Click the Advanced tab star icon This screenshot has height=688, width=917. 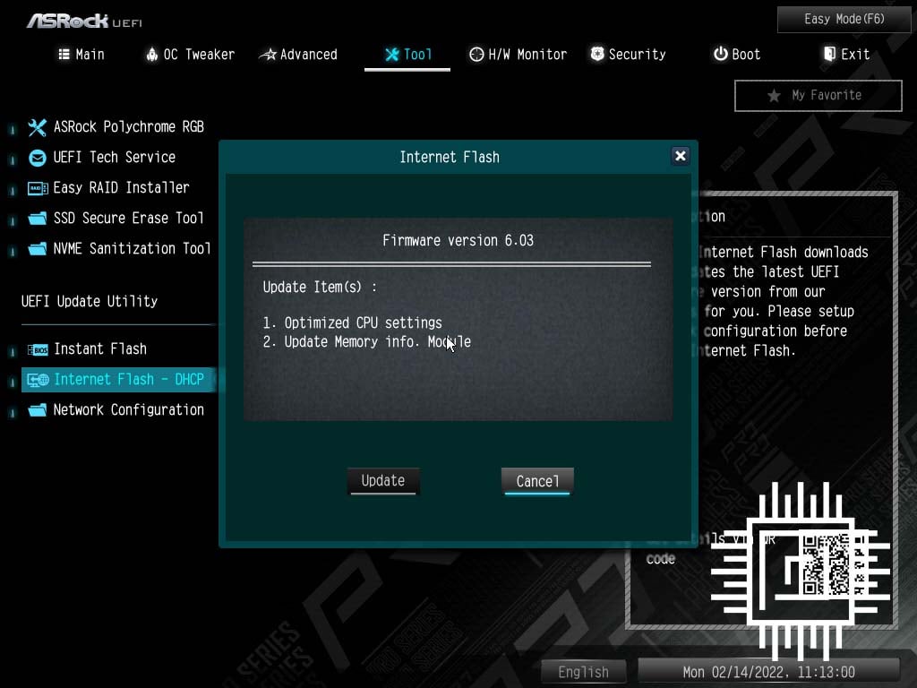coord(267,55)
